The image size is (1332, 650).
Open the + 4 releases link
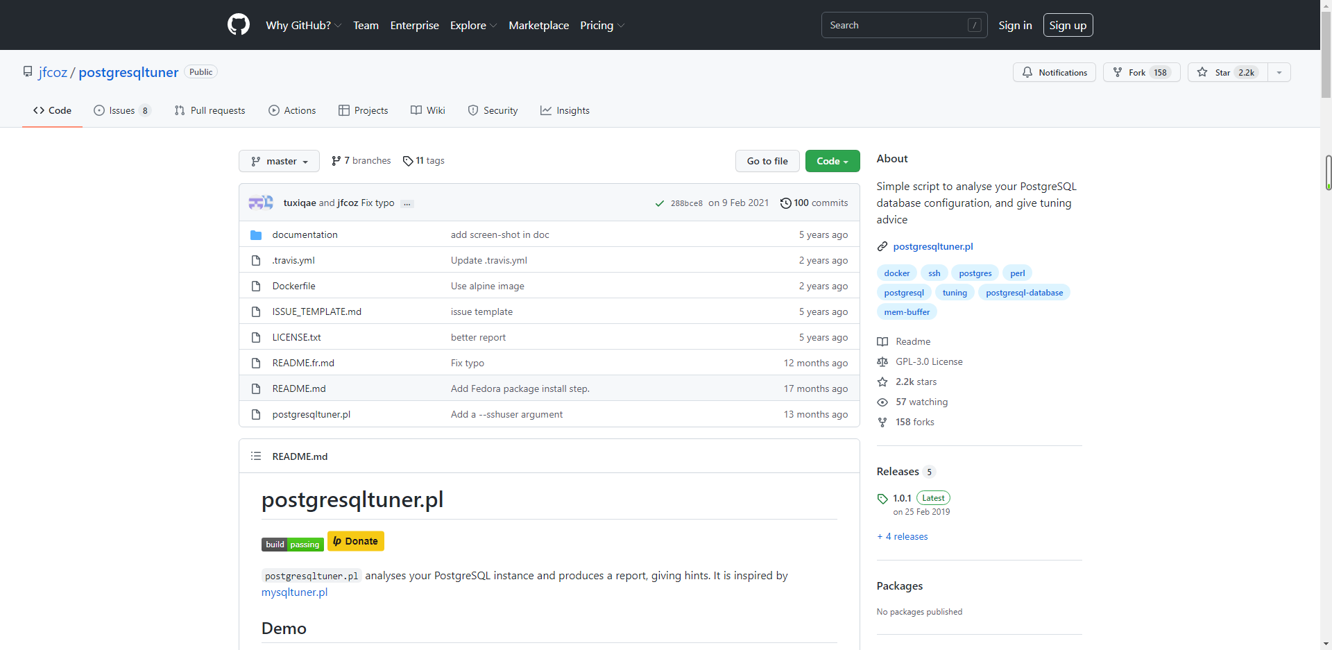(x=902, y=536)
